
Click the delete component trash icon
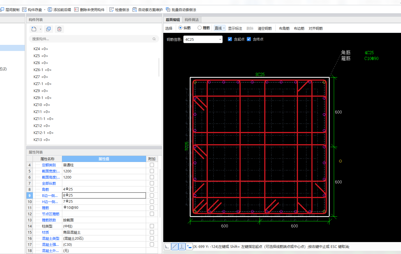click(59, 29)
